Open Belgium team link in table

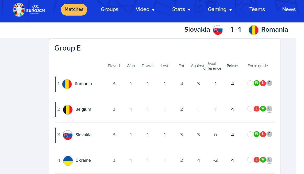[x=83, y=109]
